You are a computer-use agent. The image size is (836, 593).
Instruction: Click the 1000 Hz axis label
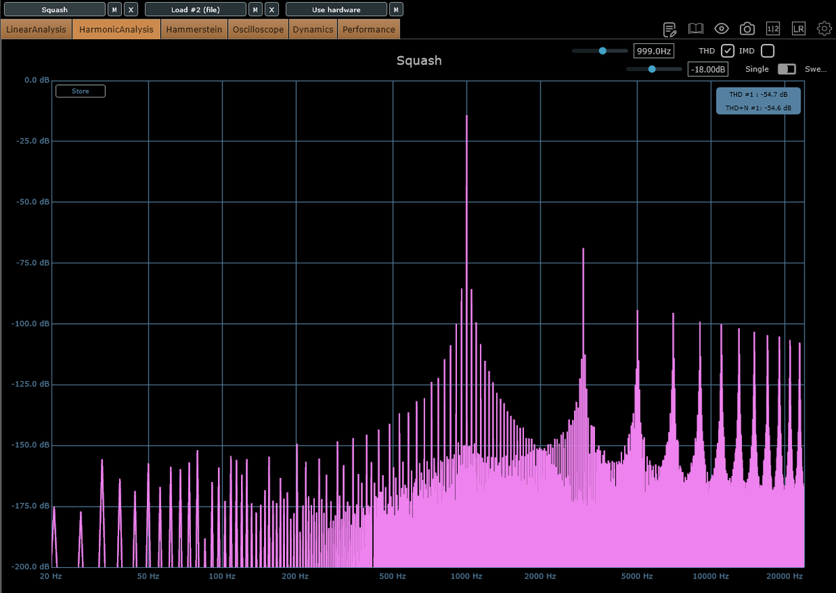pyautogui.click(x=467, y=576)
